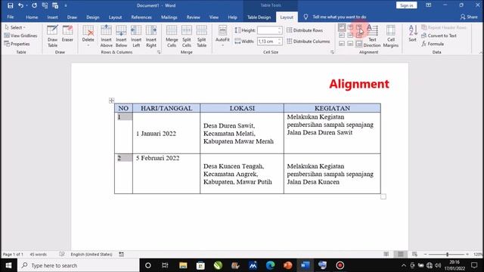Click Convert to Text
484x272 pixels.
(439, 36)
